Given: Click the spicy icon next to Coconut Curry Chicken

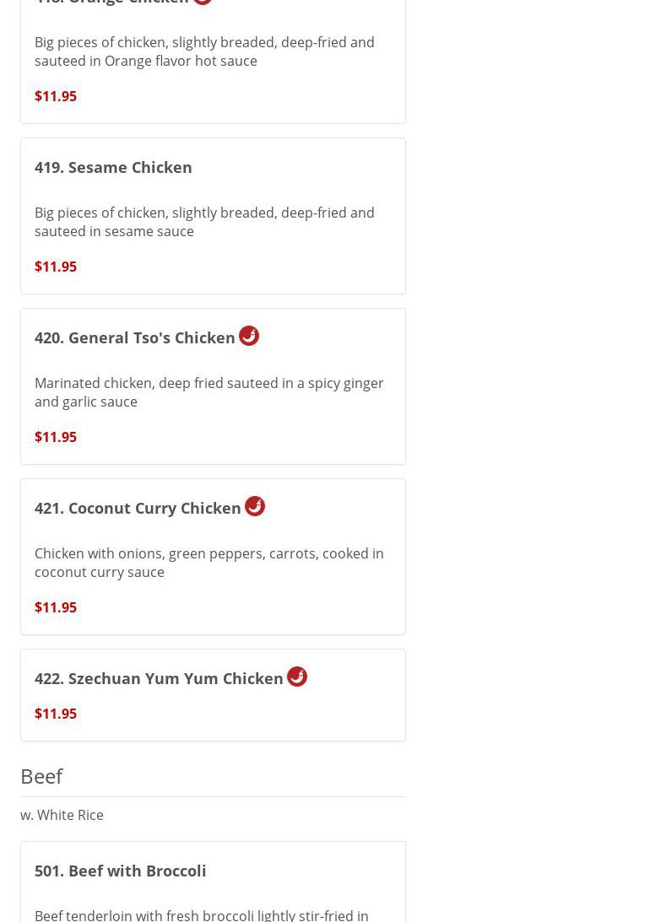Looking at the screenshot, I should click(x=255, y=506).
